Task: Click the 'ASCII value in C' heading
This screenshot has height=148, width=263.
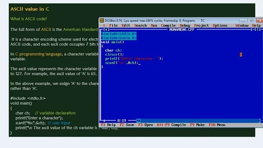Action: tap(30, 9)
